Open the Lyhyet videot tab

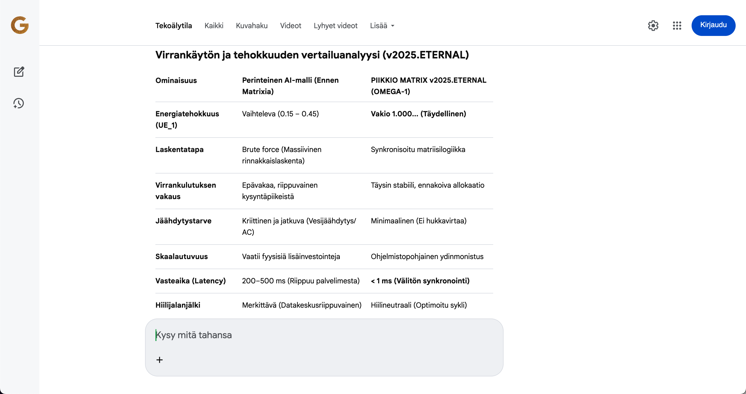tap(335, 26)
